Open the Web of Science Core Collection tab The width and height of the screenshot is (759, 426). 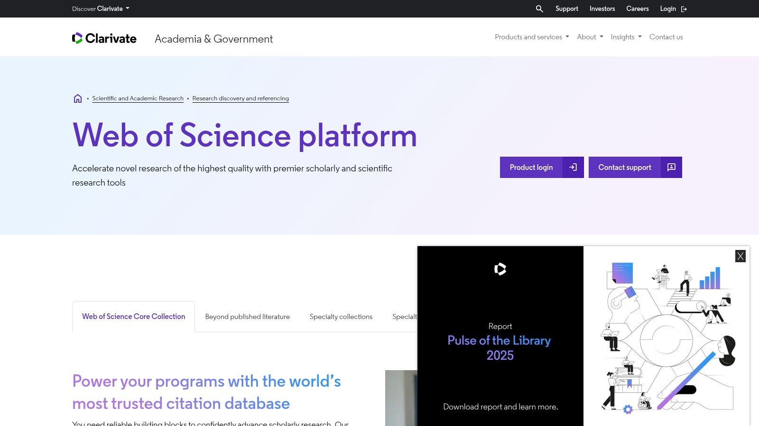pyautogui.click(x=133, y=316)
